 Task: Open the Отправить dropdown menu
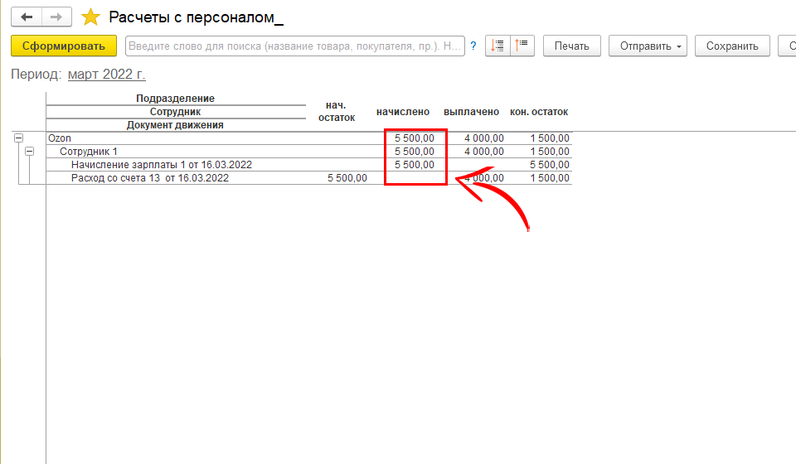pyautogui.click(x=647, y=46)
